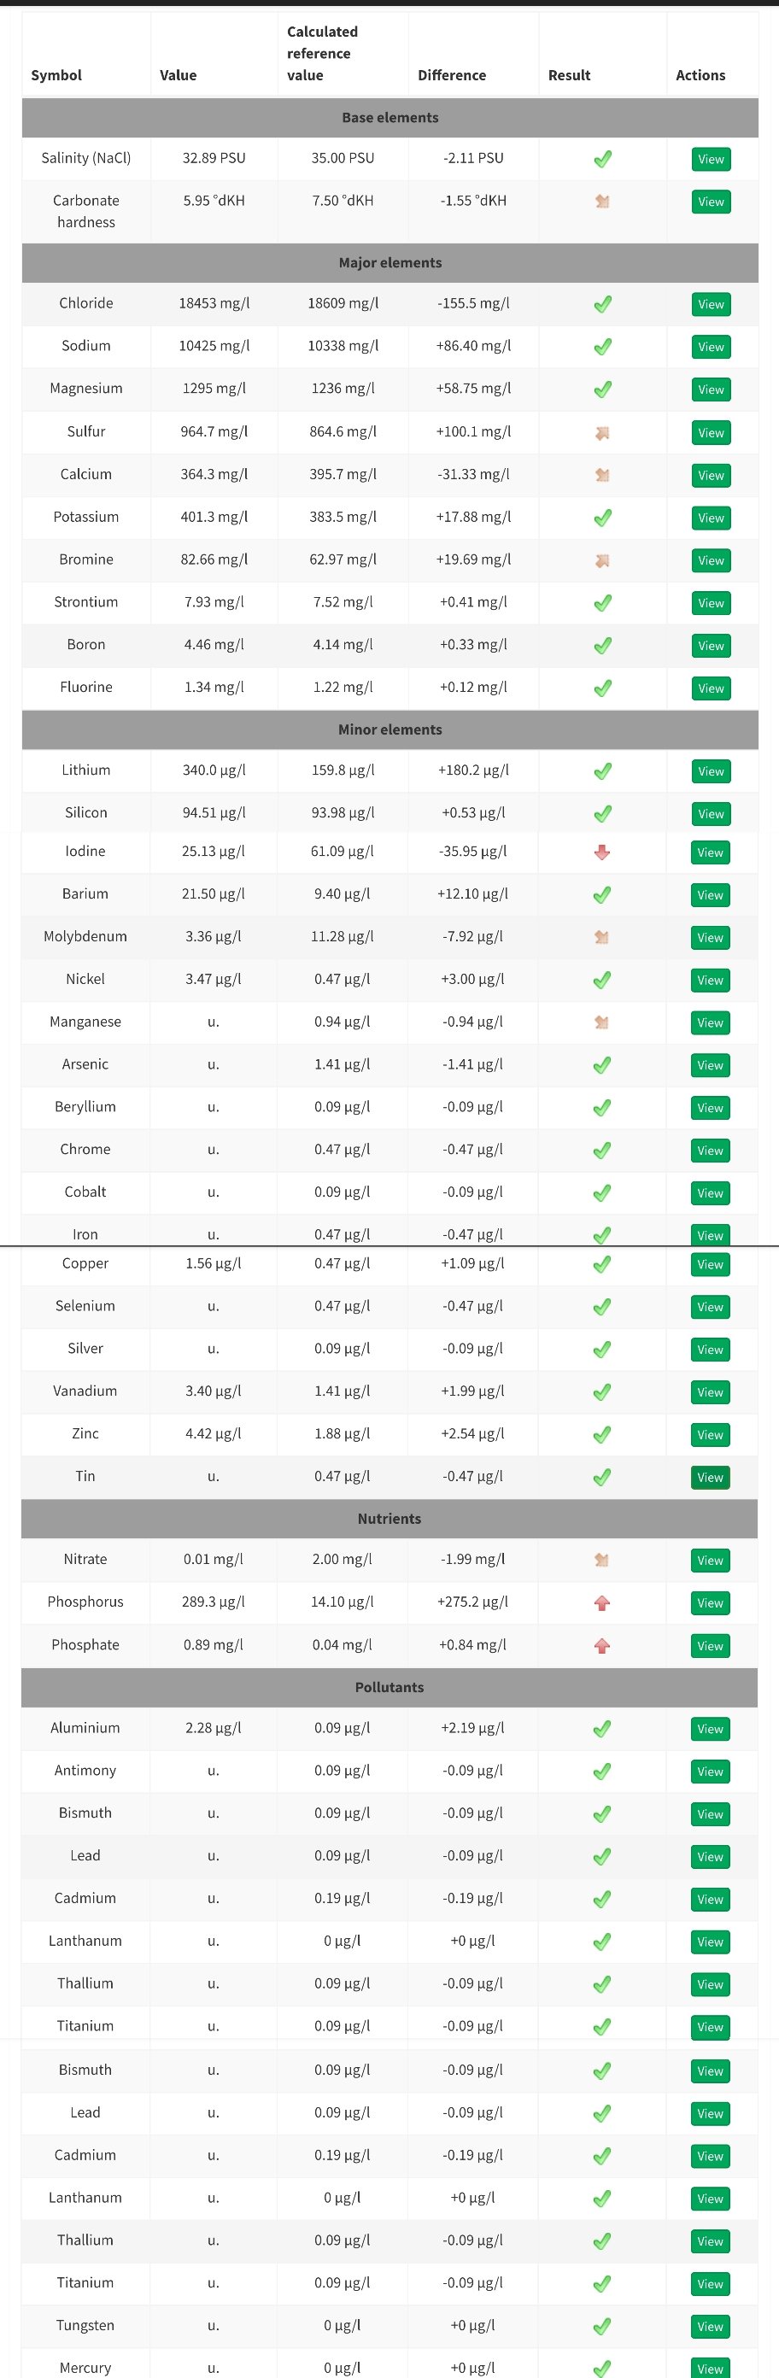Click the green checkmark for Lithium
This screenshot has width=779, height=2378.
tap(602, 770)
